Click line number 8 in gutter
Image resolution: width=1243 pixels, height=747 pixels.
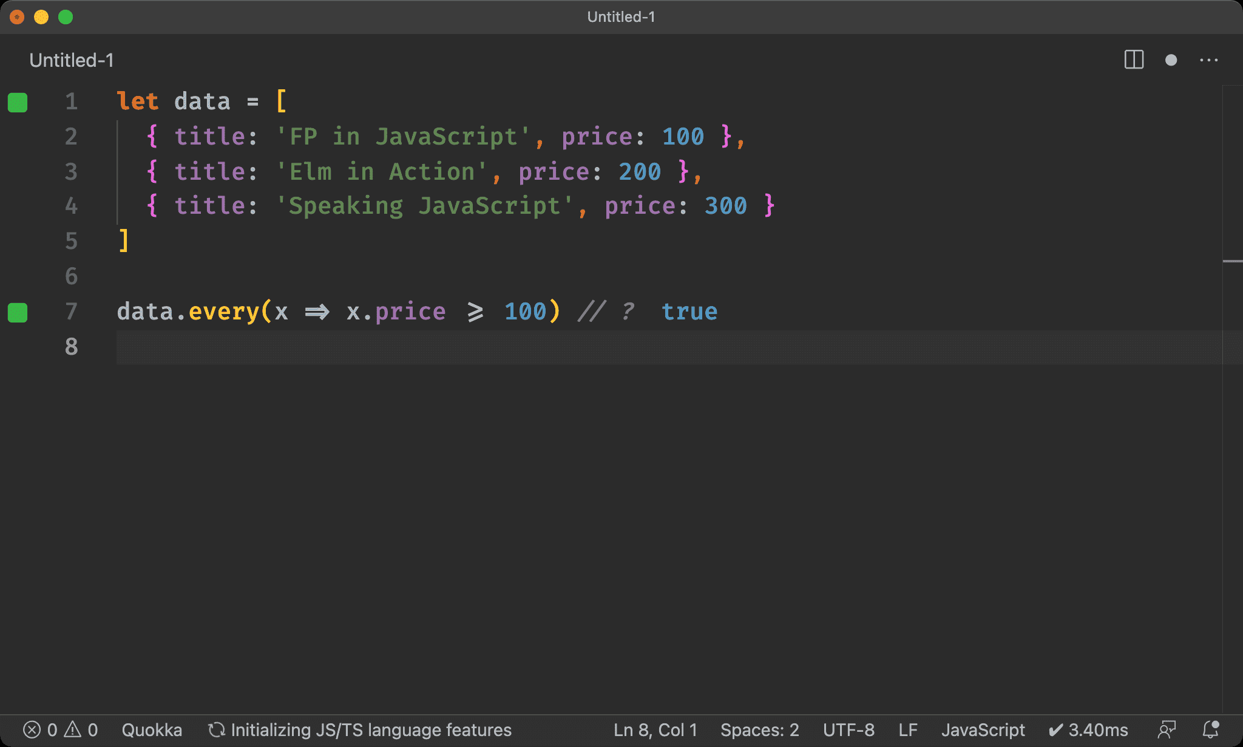tap(72, 346)
